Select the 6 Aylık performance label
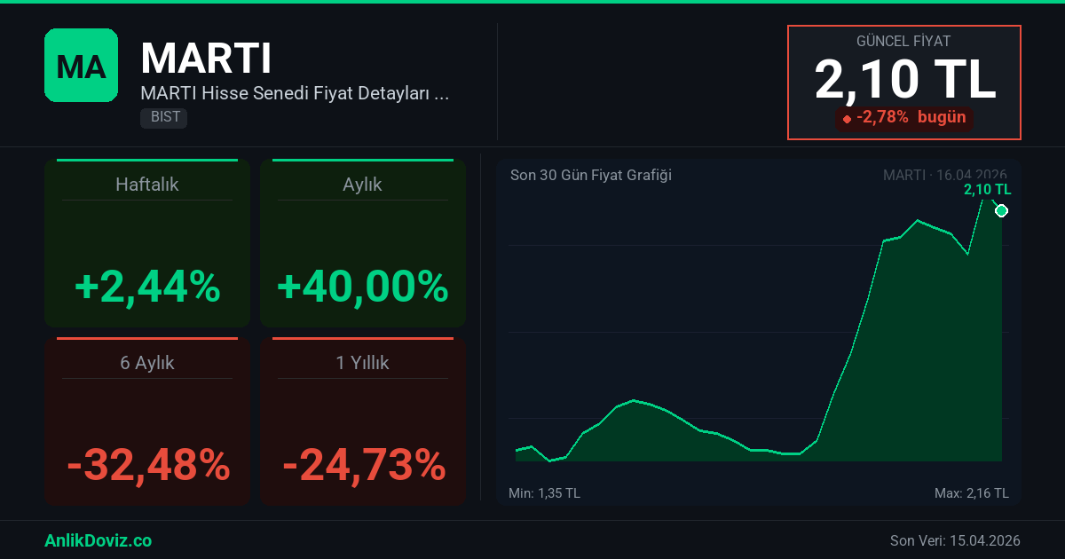The width and height of the screenshot is (1065, 559). coord(147,363)
